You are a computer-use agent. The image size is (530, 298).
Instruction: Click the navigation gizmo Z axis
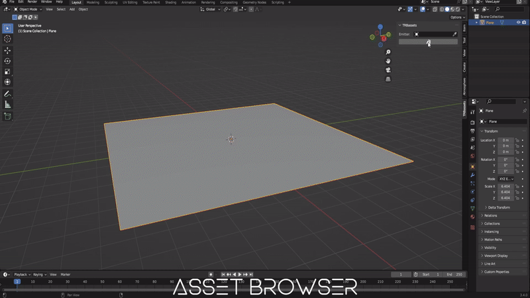coord(380,26)
